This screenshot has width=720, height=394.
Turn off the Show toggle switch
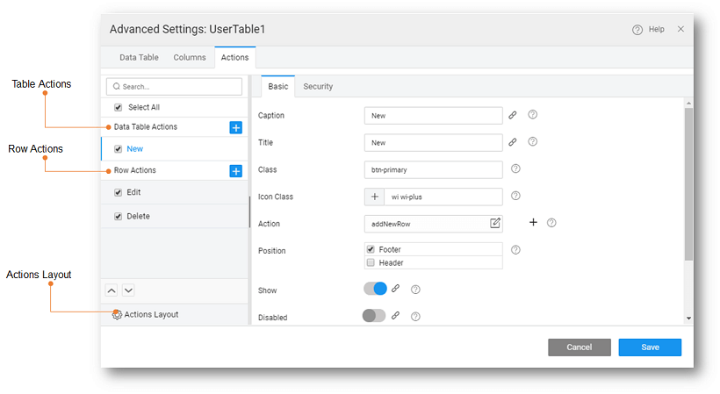pyautogui.click(x=375, y=289)
